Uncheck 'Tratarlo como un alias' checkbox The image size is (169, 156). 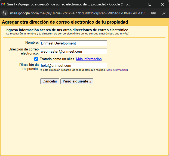coord(36,59)
